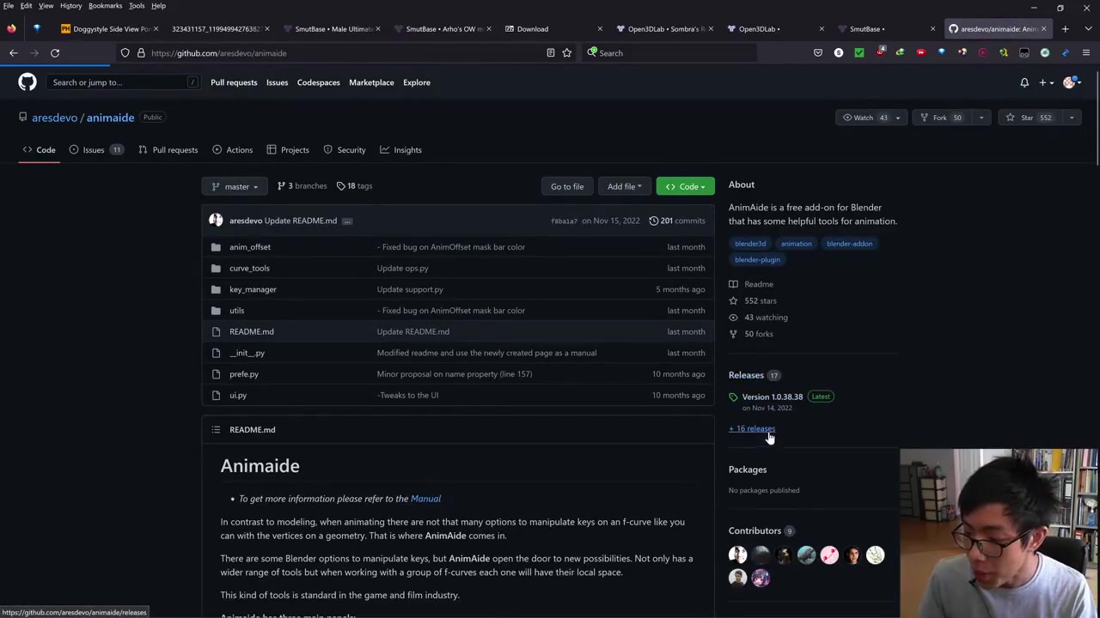
Task: Open the notifications bell icon
Action: point(1024,82)
